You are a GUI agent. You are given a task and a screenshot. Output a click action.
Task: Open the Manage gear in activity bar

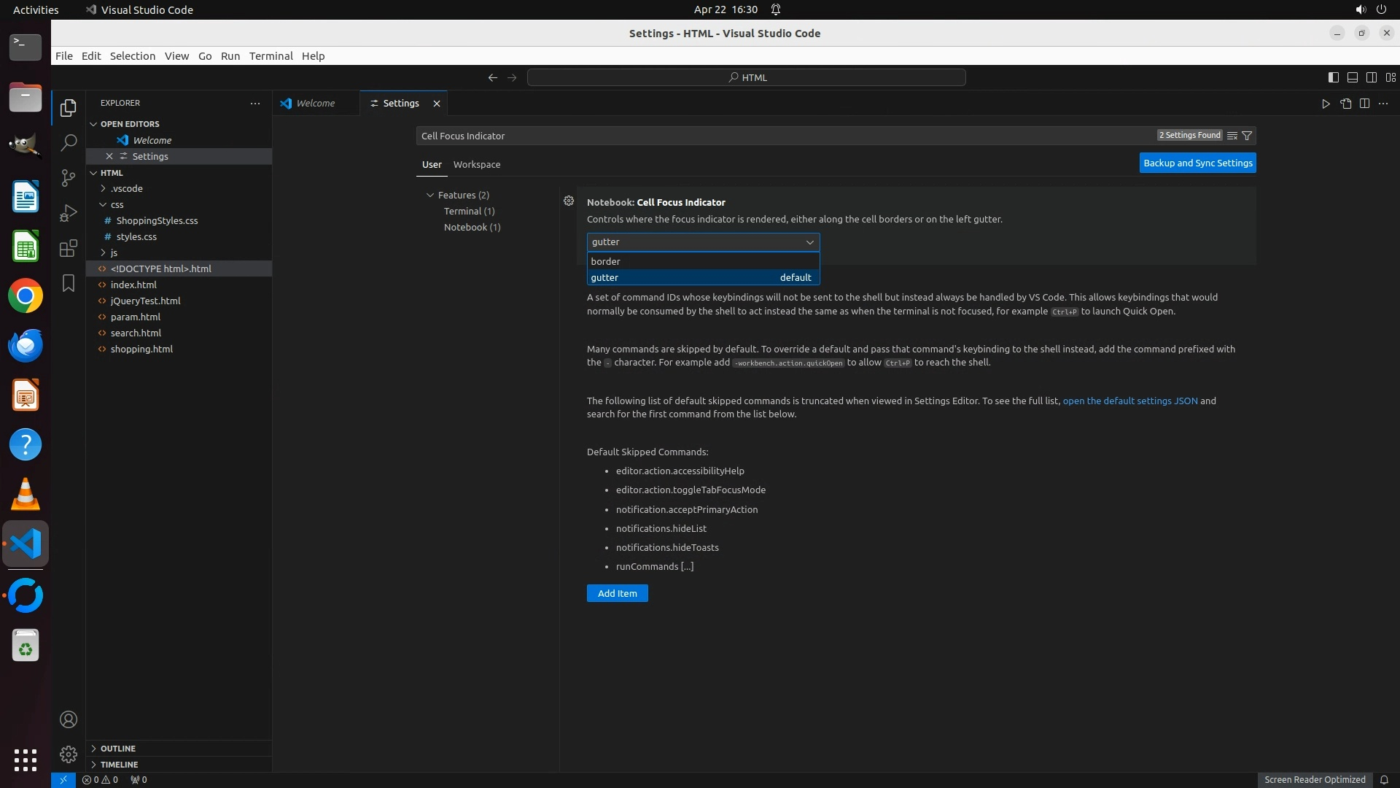tap(68, 754)
